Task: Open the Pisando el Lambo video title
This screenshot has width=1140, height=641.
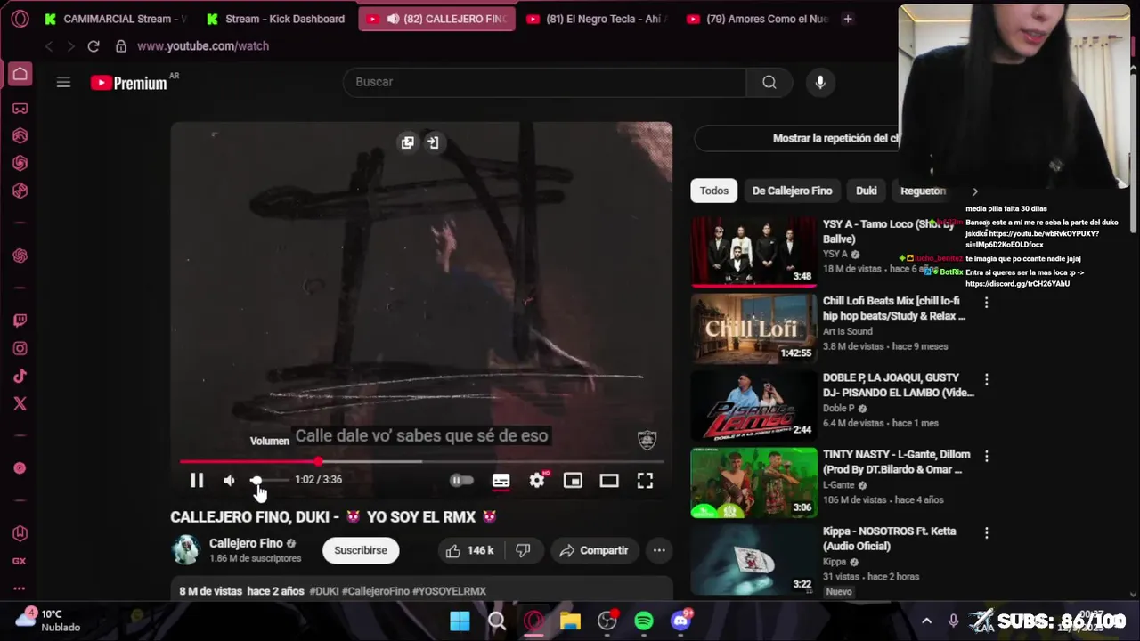Action: point(899,385)
